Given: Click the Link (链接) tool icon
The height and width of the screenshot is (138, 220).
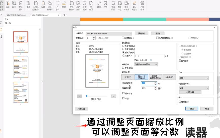Looking at the screenshot, I should (x=99, y=3).
